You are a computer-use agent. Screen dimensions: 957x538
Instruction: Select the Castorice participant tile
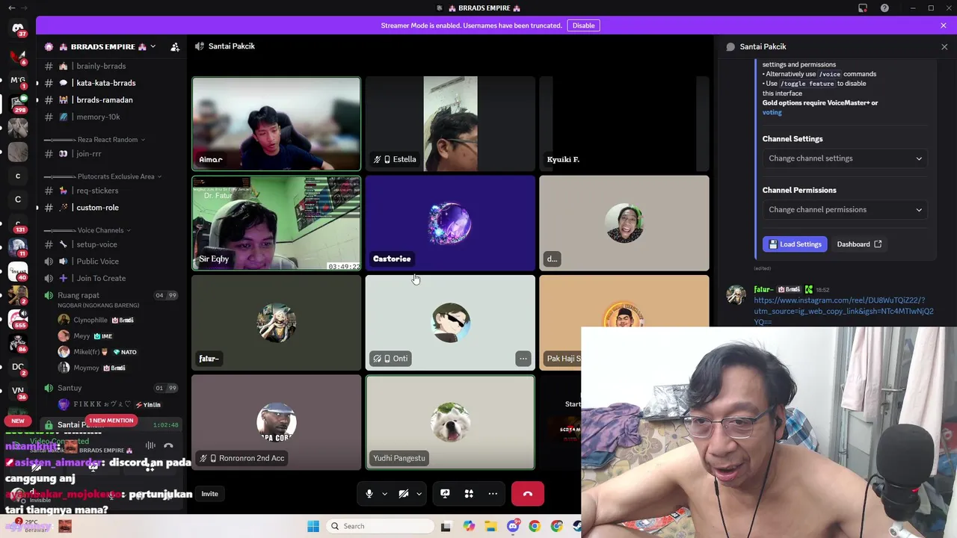pos(450,223)
